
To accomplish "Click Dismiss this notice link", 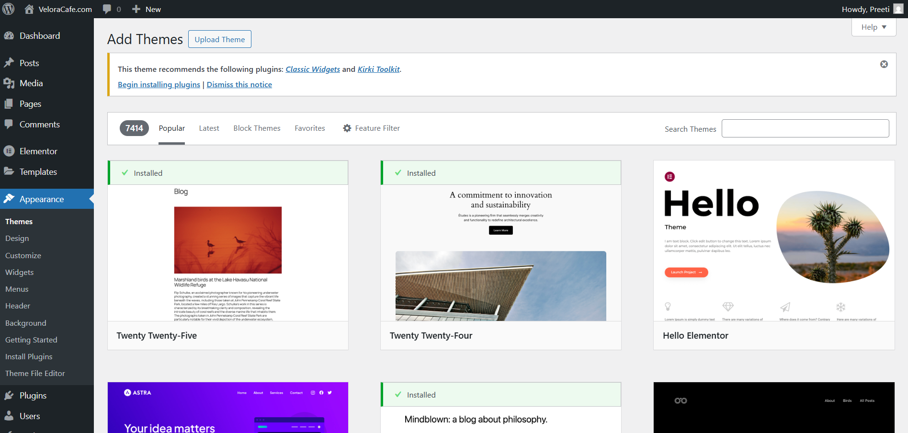I will pos(239,85).
